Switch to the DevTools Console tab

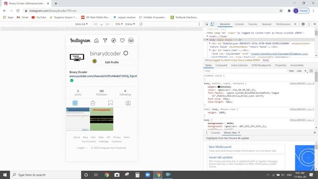[x=239, y=24]
